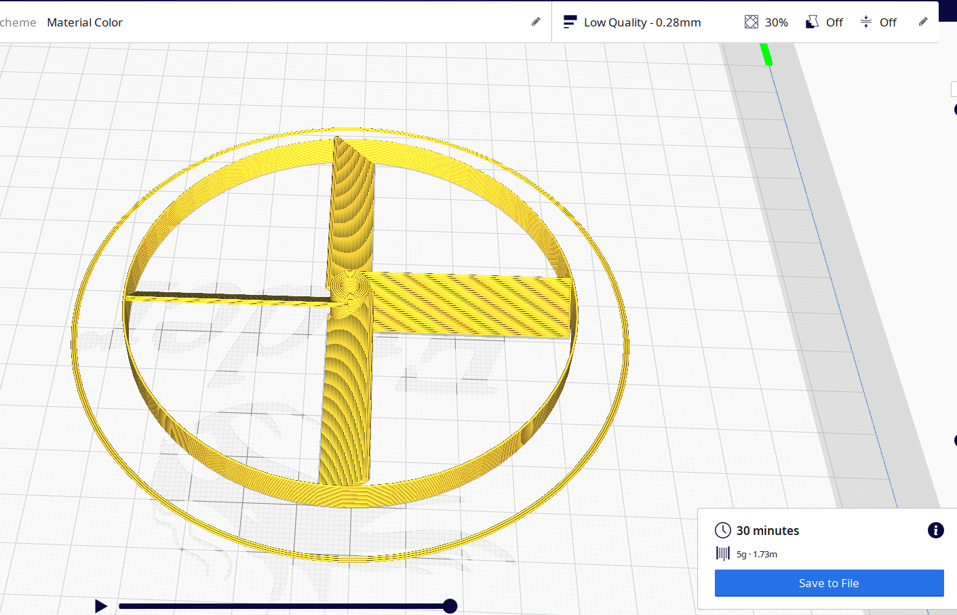Click the Save to File button

[x=829, y=583]
